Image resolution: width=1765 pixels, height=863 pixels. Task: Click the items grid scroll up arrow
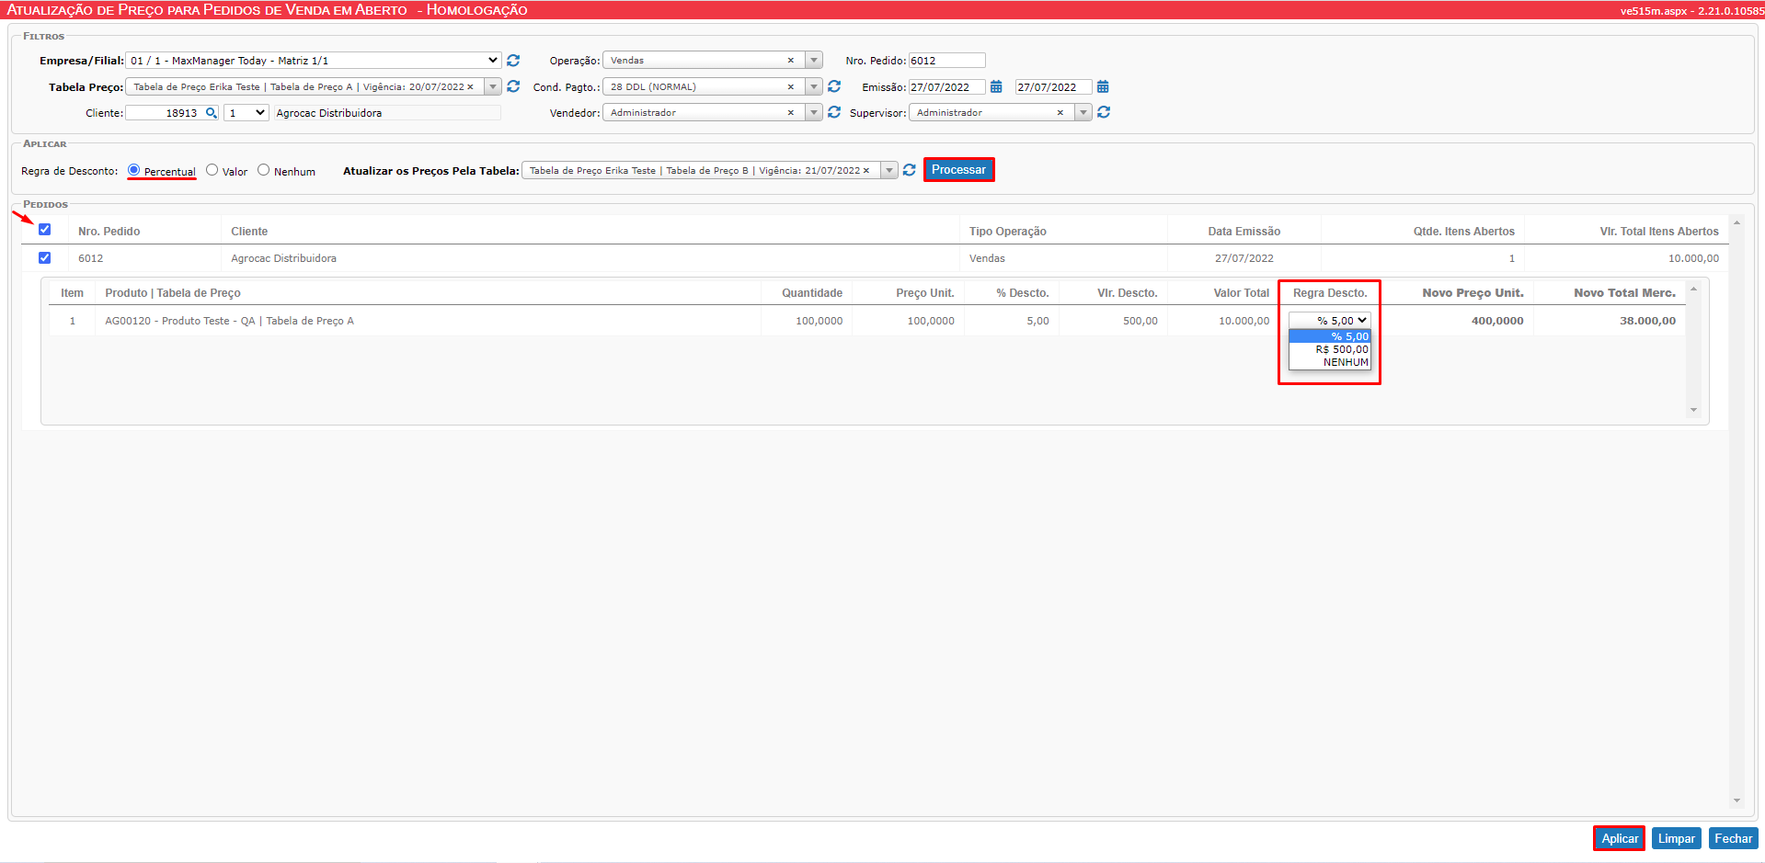coord(1693,290)
